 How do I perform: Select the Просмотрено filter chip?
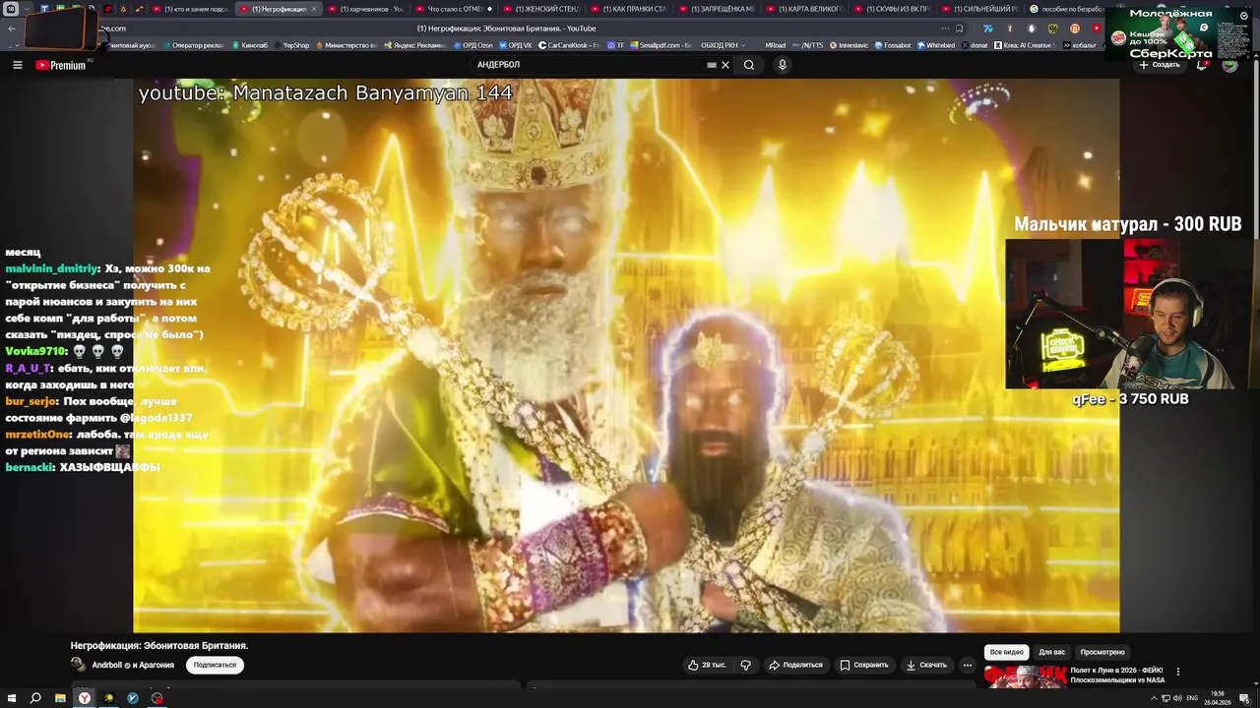point(1102,652)
